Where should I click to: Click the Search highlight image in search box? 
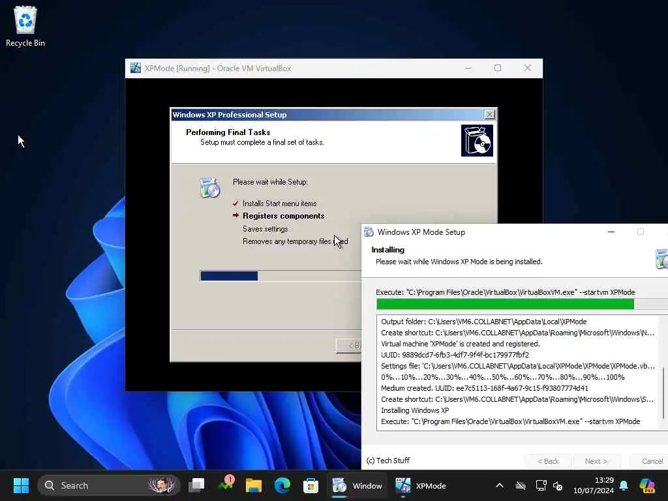pos(162,485)
